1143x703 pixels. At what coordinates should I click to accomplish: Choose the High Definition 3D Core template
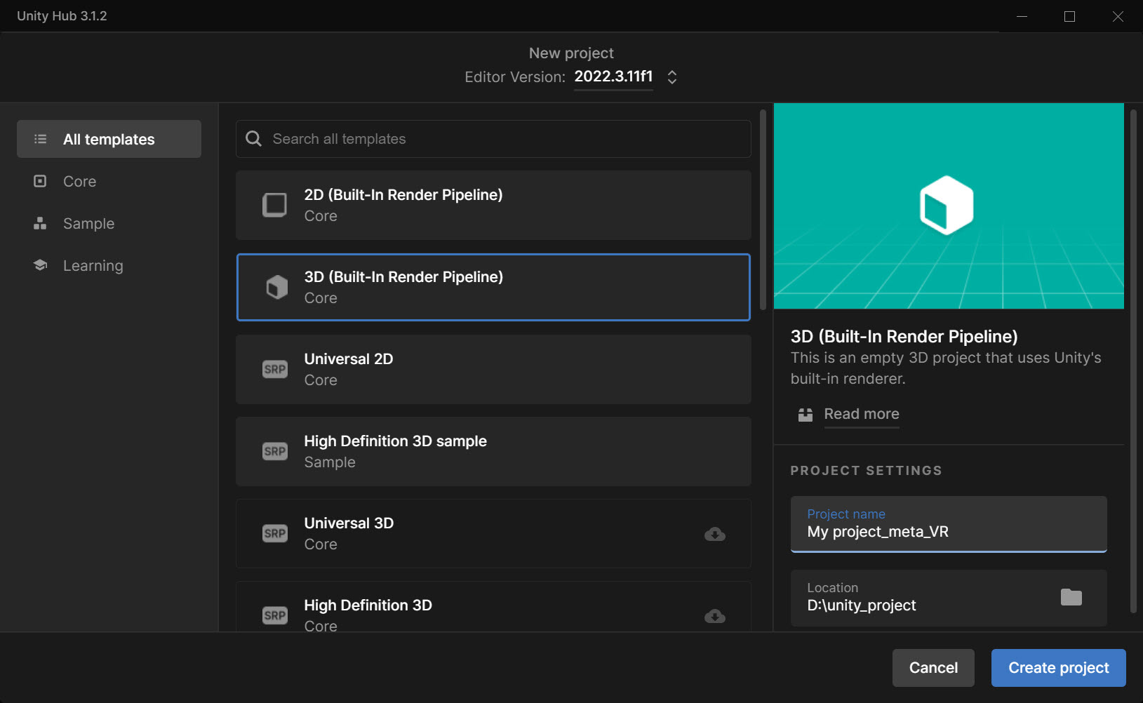pos(493,608)
